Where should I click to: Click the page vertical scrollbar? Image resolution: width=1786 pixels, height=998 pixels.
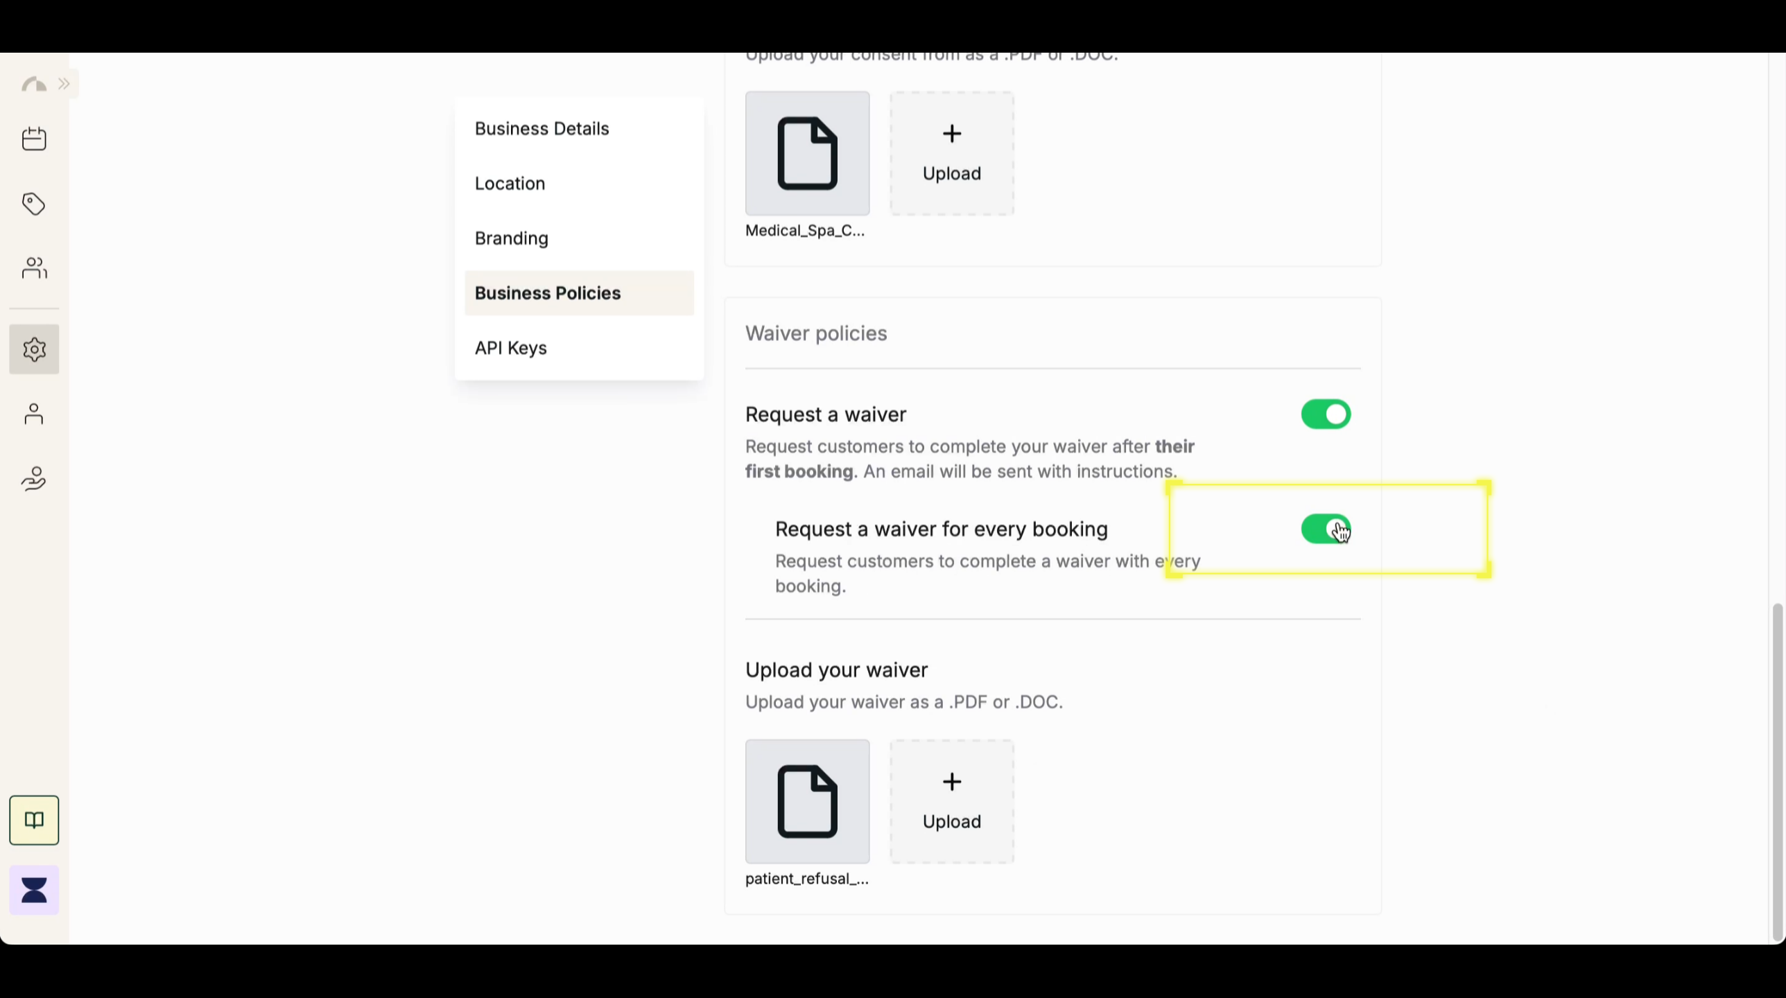point(1777,769)
